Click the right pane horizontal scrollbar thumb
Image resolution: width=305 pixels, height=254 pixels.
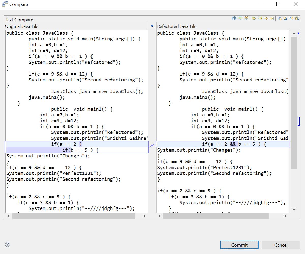pyautogui.click(x=216, y=216)
